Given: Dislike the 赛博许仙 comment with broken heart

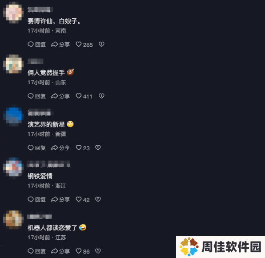Looking at the screenshot, I should tap(101, 45).
